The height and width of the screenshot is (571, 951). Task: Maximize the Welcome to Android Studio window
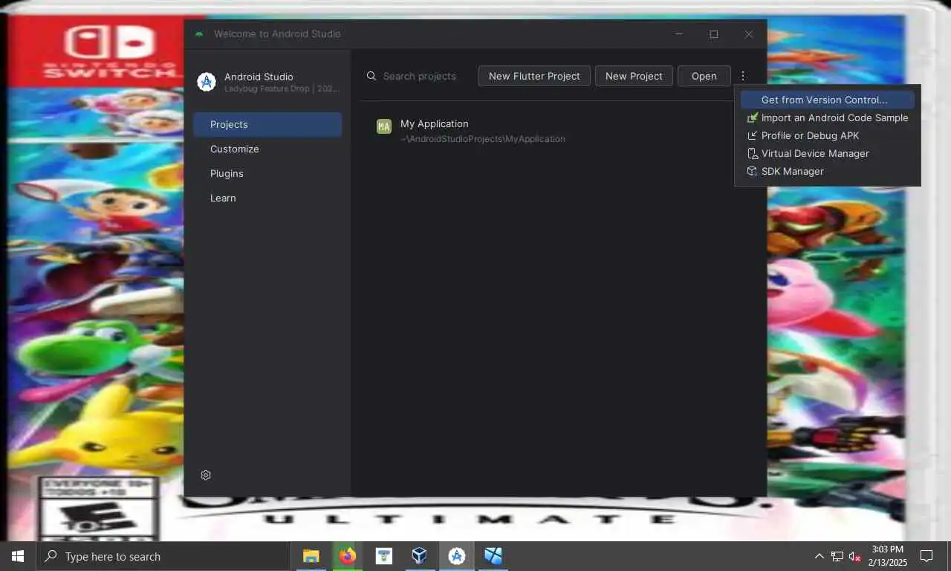click(714, 34)
